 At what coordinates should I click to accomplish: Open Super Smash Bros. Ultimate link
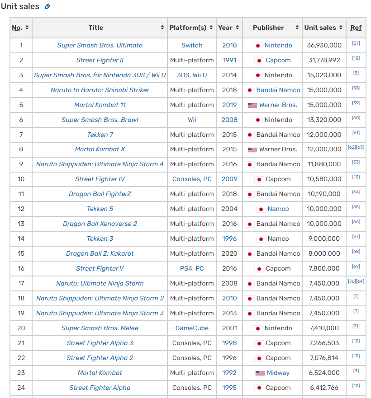[100, 45]
